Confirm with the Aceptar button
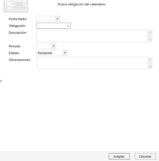The height and width of the screenshot is (161, 159). tap(119, 156)
